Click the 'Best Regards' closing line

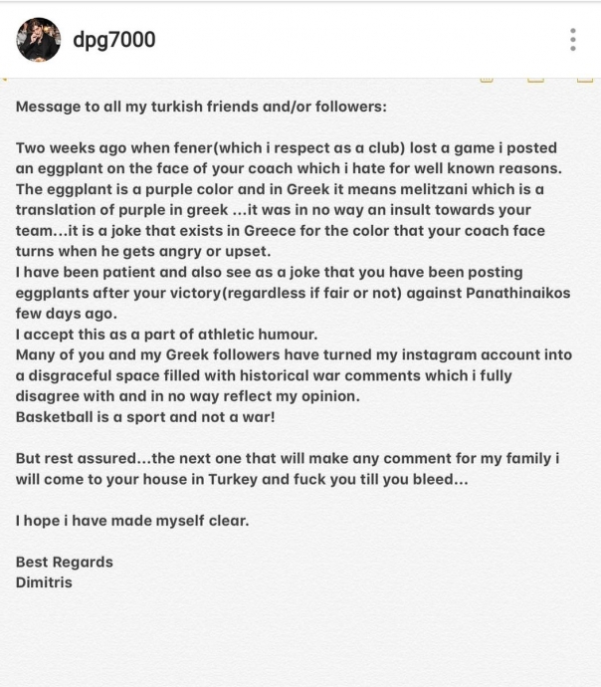coord(65,563)
